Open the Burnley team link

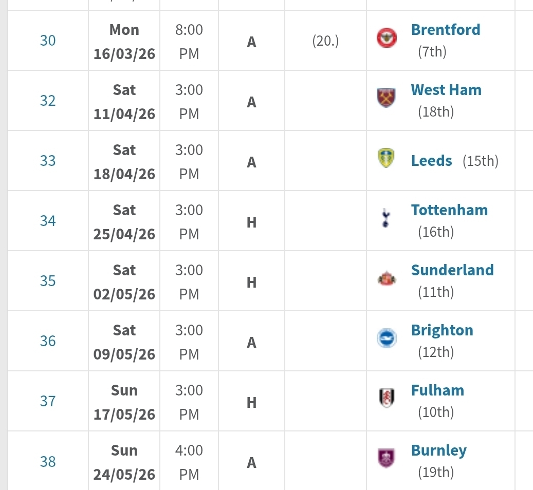[439, 450]
